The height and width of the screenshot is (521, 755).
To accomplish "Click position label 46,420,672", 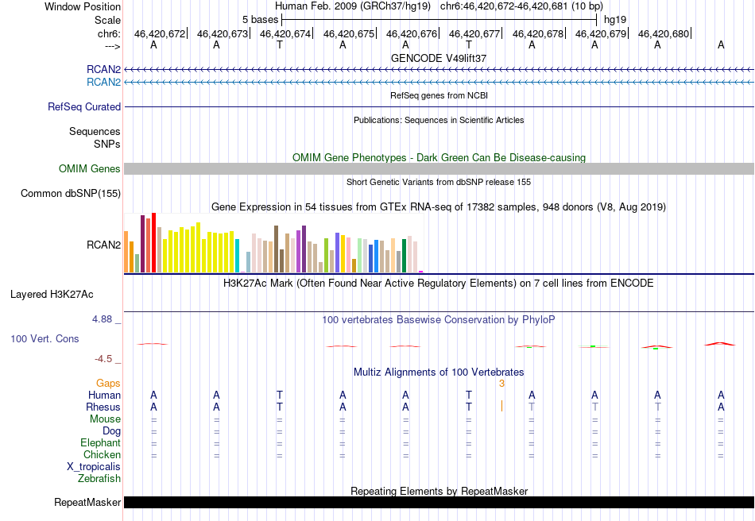I will click(160, 33).
